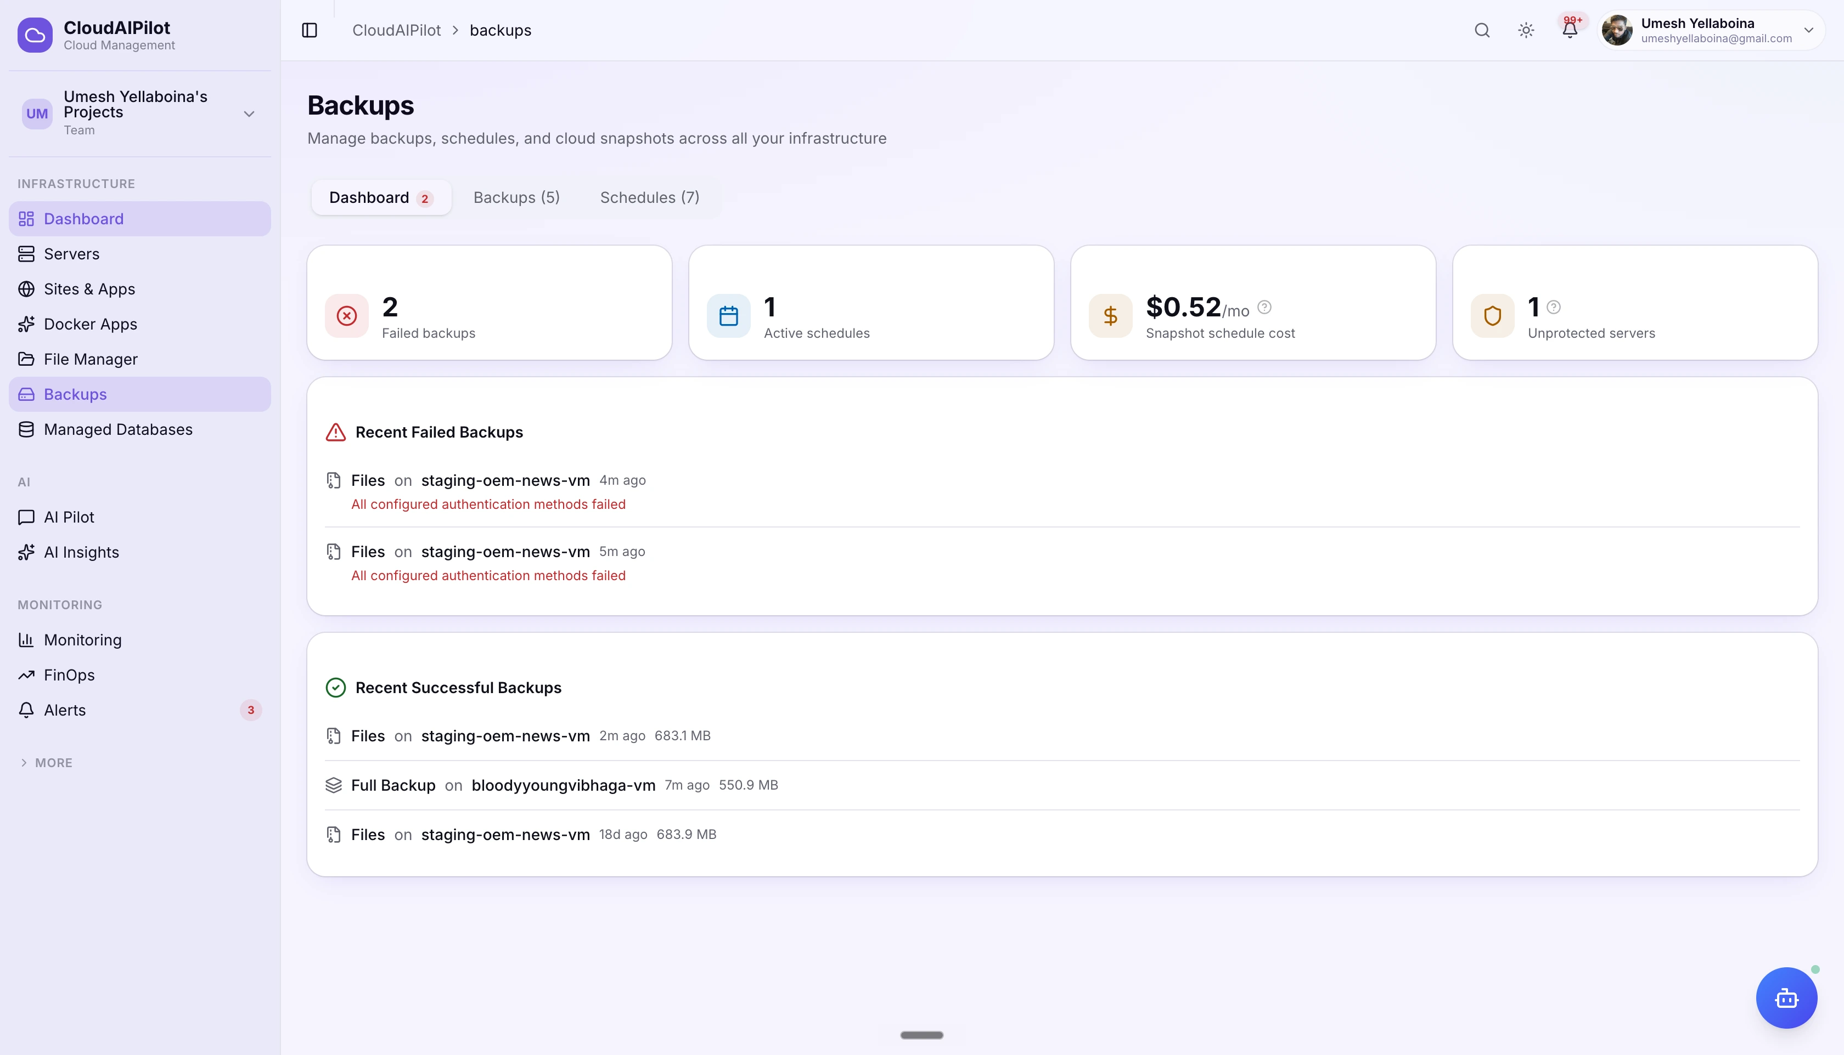This screenshot has height=1055, width=1844.
Task: Click the CloudAIPilot breadcrumb link
Action: pos(397,31)
